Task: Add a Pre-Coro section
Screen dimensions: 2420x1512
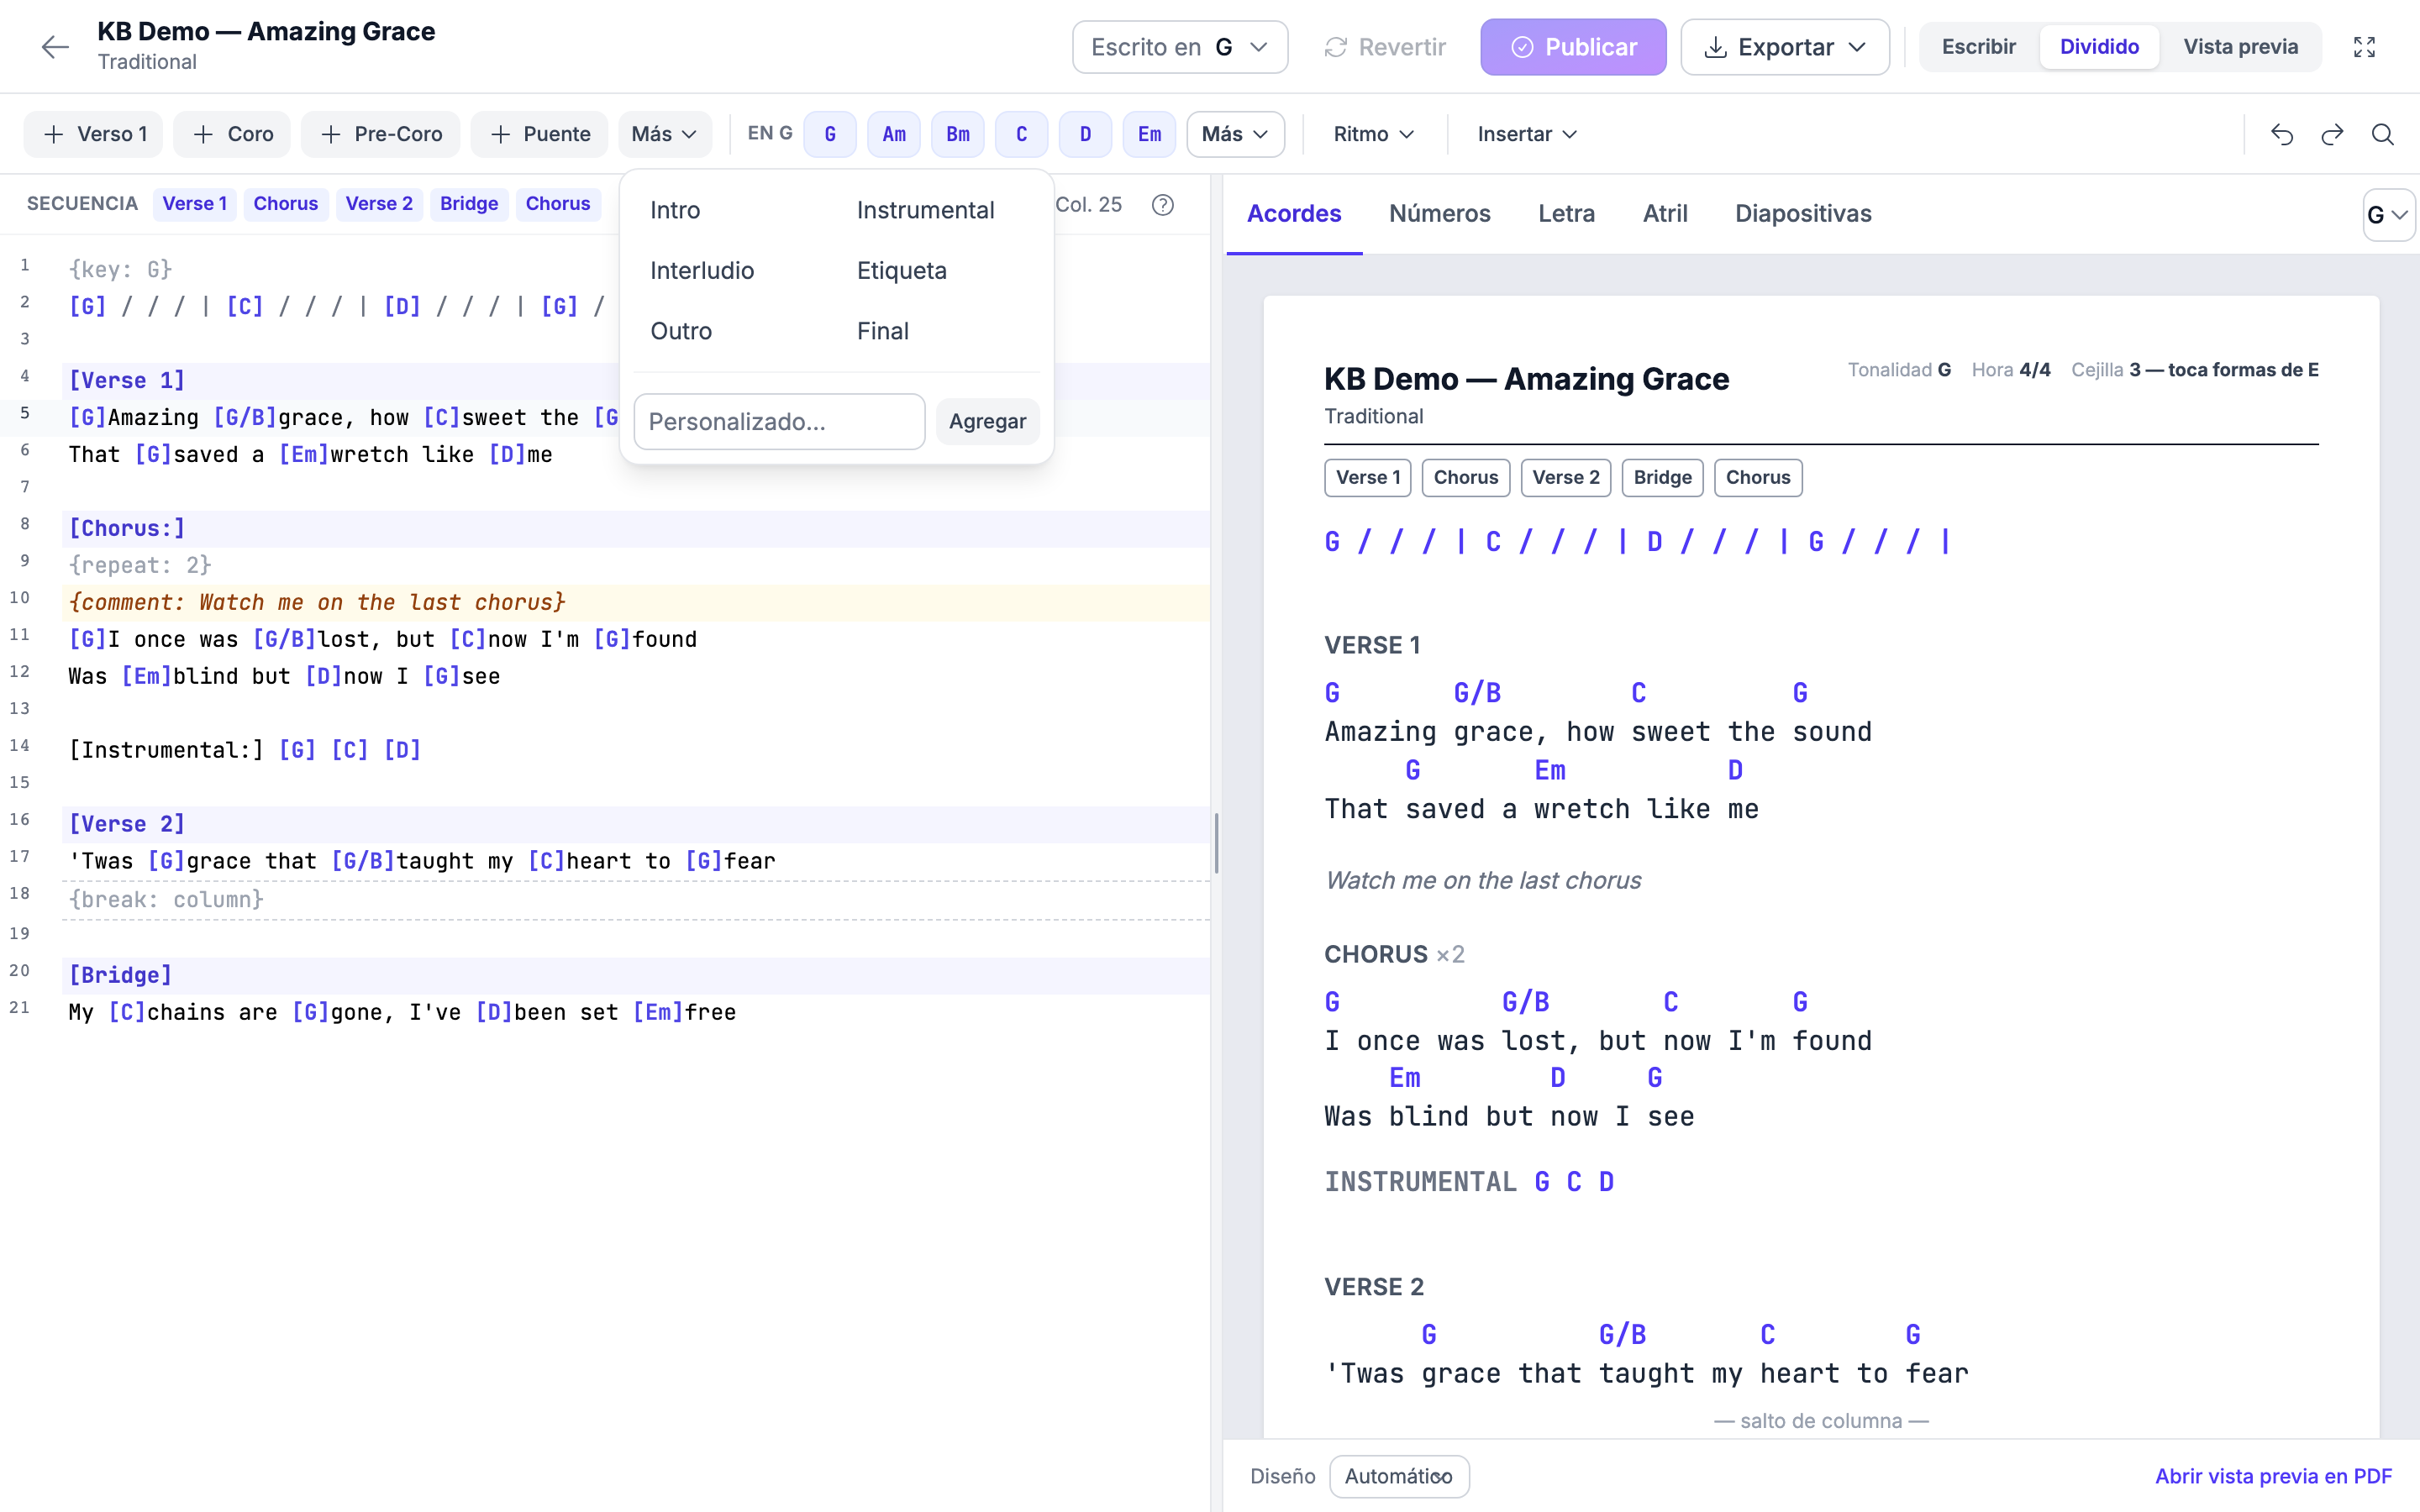Action: [381, 134]
